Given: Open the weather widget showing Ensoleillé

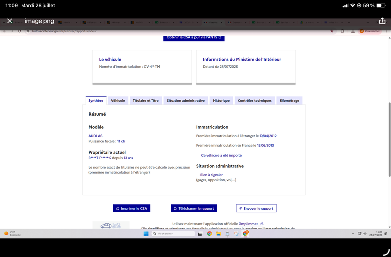Looking at the screenshot, I should pyautogui.click(x=13, y=234).
